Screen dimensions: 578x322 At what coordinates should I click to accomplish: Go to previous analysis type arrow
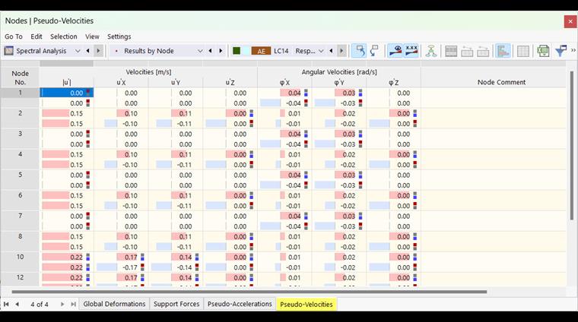[x=87, y=51]
